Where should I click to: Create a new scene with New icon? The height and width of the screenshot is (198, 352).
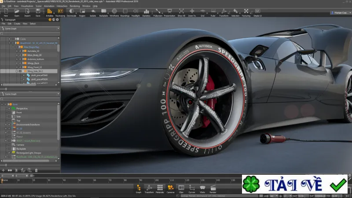[6, 13]
